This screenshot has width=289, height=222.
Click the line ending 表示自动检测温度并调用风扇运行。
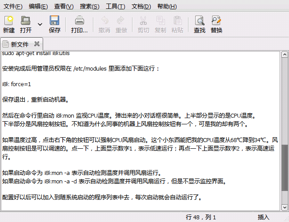pyautogui.click(x=82, y=173)
